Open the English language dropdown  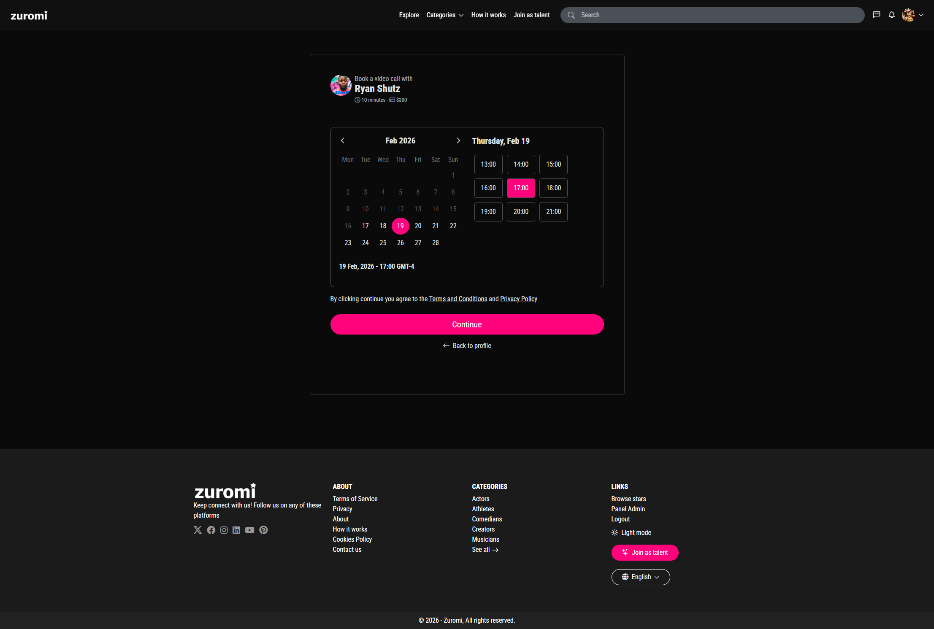click(x=640, y=577)
